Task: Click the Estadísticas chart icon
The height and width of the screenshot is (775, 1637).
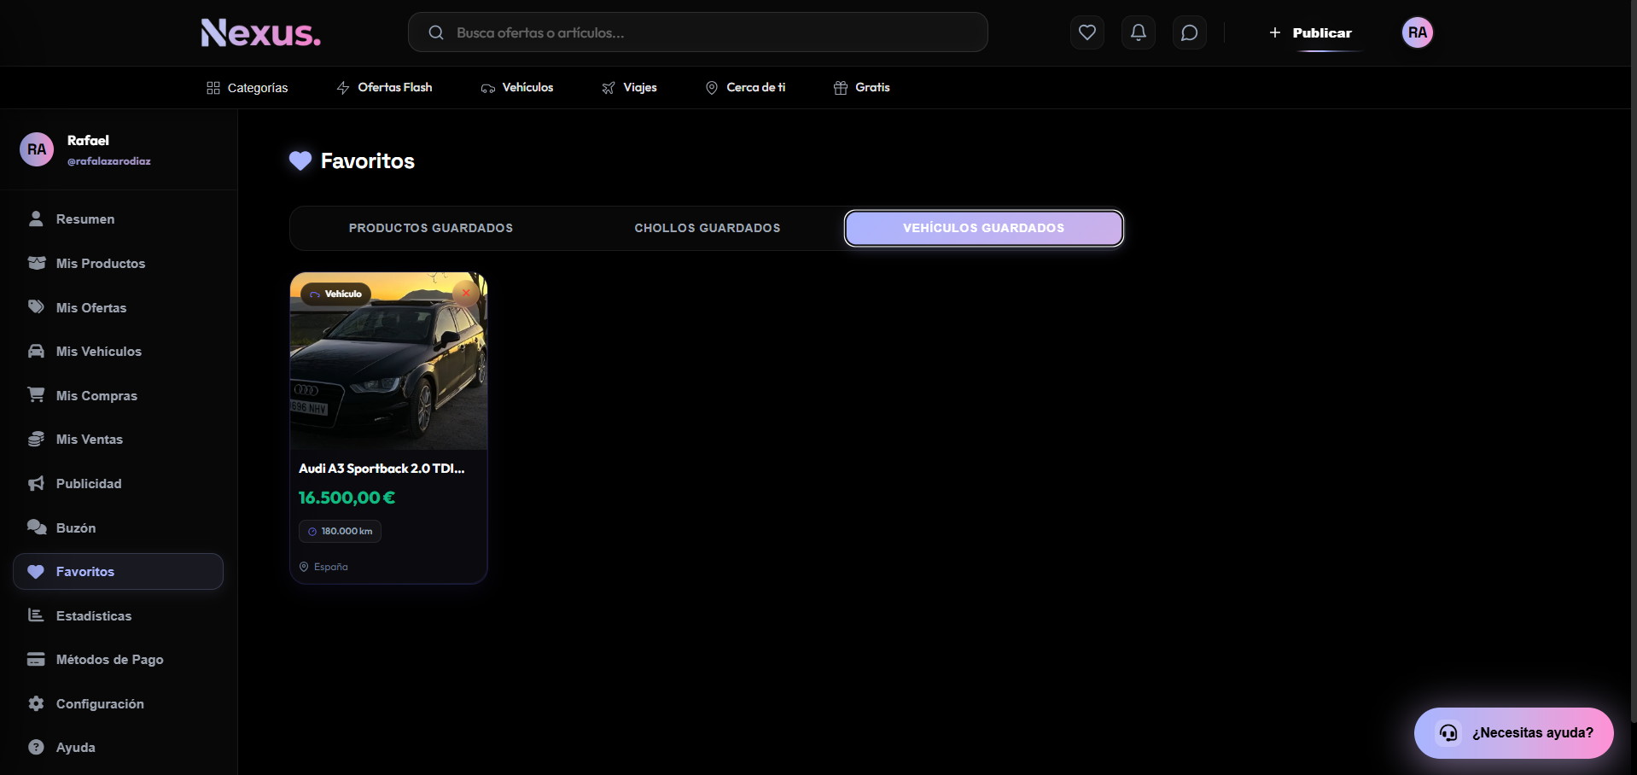Action: pos(36,615)
